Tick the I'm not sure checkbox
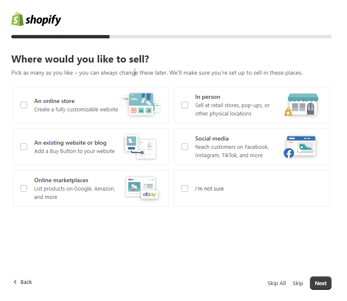The width and height of the screenshot is (347, 301). pos(185,188)
